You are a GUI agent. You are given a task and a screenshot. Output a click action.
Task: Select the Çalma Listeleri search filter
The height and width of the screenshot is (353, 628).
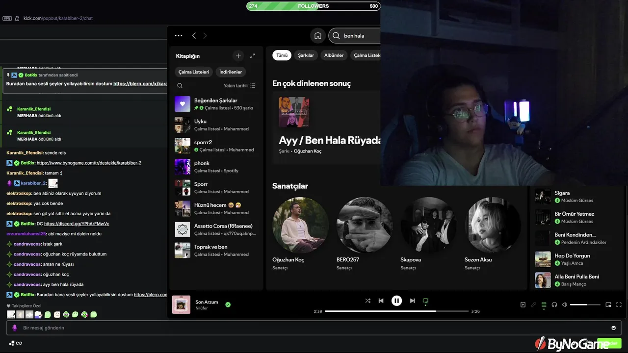pyautogui.click(x=366, y=55)
